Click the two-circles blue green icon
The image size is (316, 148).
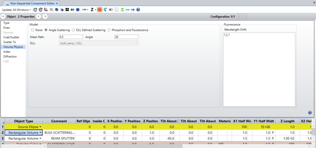72,9
